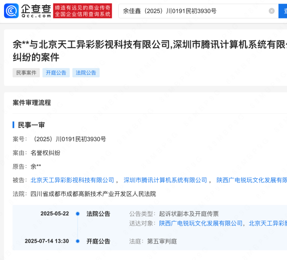The height and width of the screenshot is (260, 287).
Task: Select the 民事案件 tag
Action: point(26,73)
